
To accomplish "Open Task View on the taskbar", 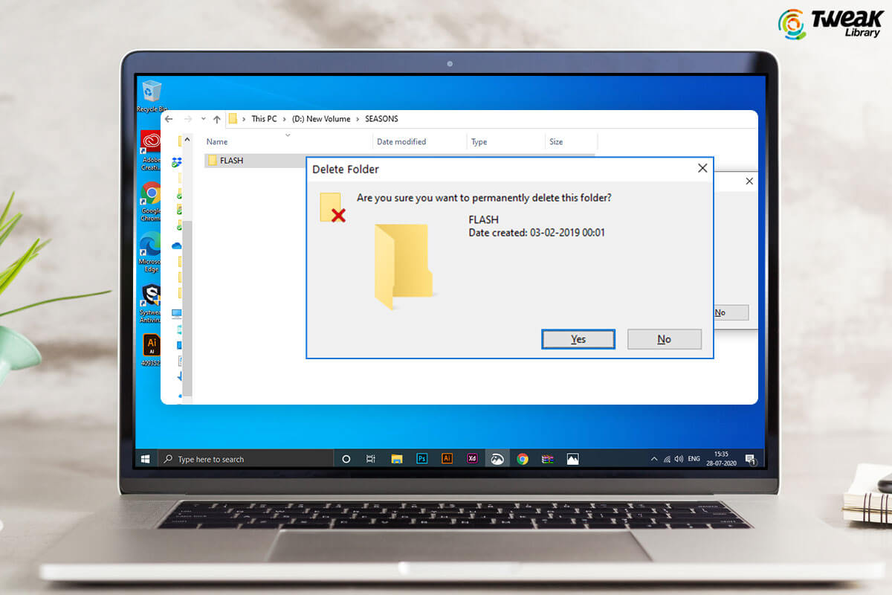I will tap(371, 458).
